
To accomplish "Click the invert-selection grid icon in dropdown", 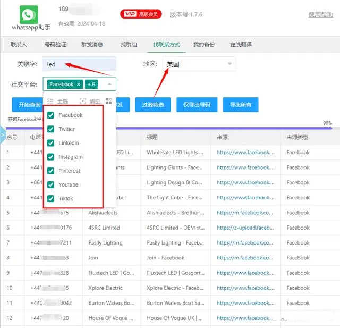I will tap(108, 101).
